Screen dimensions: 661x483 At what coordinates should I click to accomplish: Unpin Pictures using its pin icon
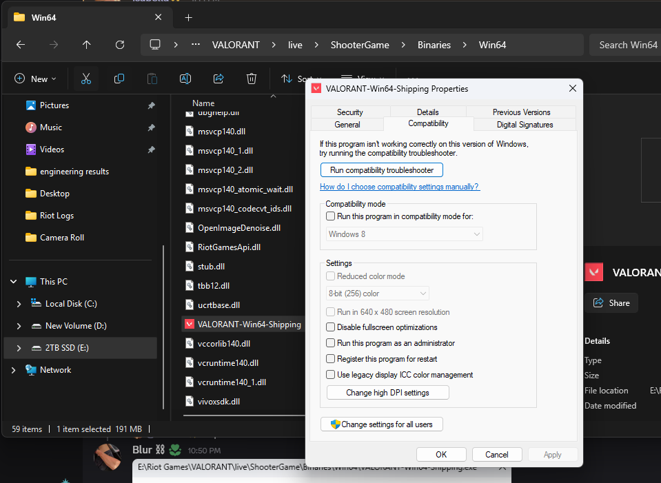[x=152, y=105]
